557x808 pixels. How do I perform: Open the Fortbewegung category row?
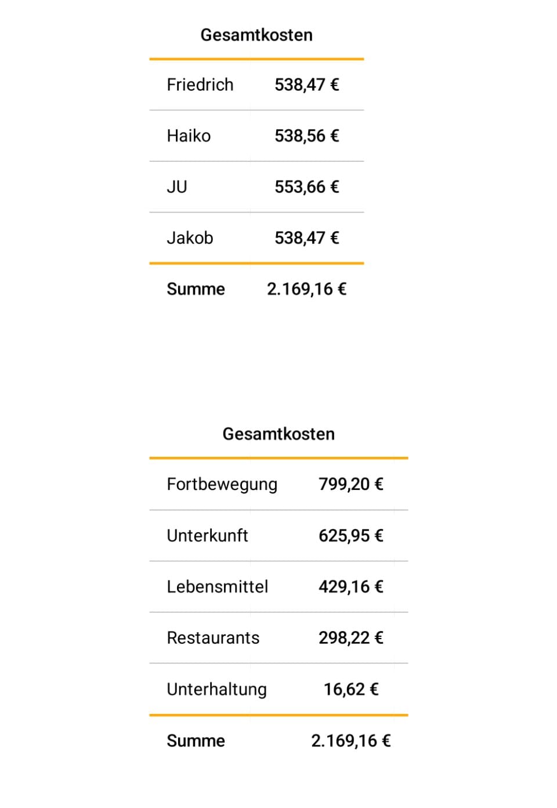[x=222, y=484]
